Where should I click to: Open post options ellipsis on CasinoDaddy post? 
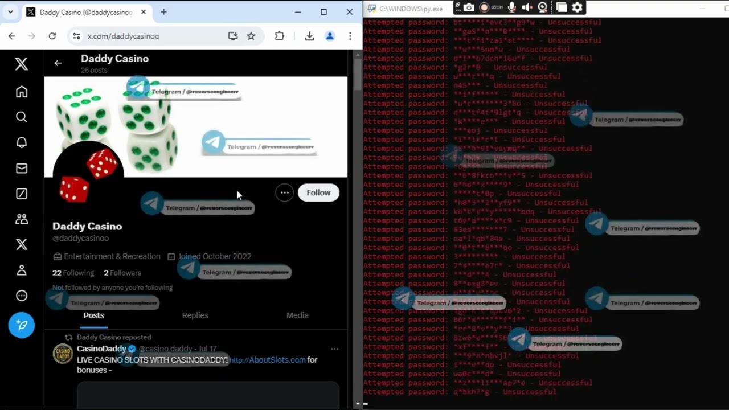334,348
